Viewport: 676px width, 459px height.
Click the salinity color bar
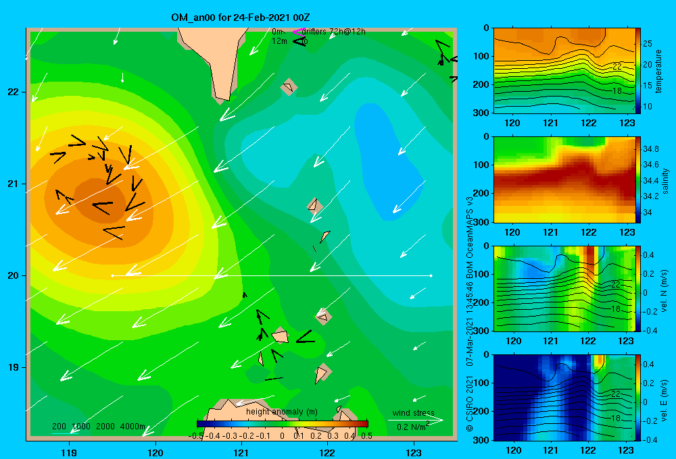(638, 180)
